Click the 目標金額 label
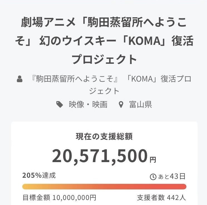This screenshot has width=207, height=205. coord(36,197)
